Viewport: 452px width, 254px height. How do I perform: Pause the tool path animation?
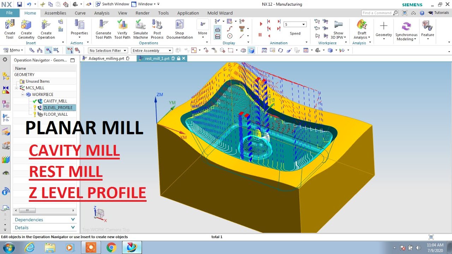coord(260,35)
